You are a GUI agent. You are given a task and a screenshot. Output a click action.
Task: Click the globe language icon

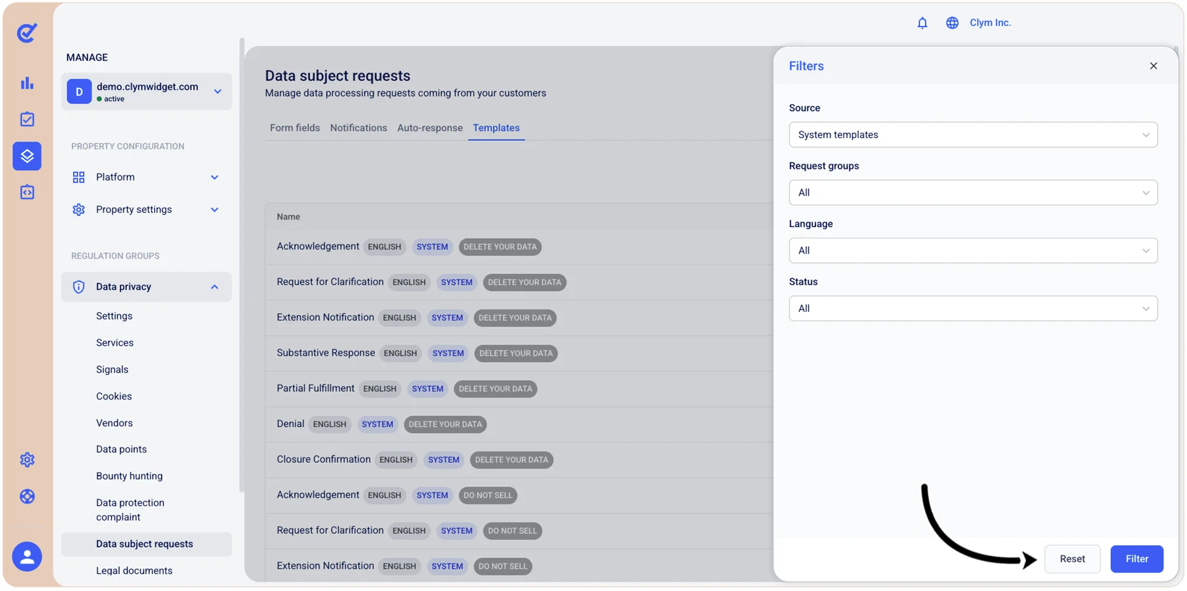(952, 23)
